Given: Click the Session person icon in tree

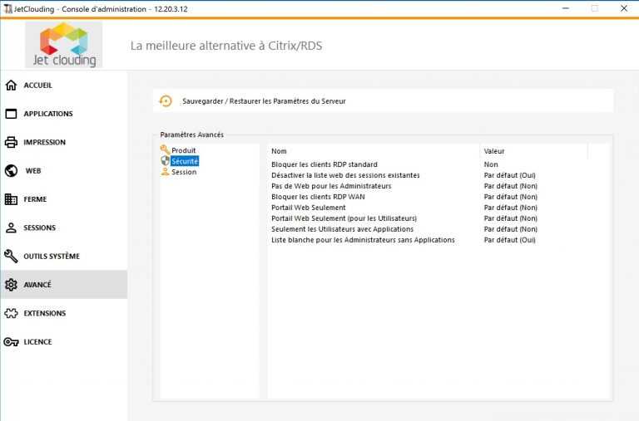Looking at the screenshot, I should point(165,172).
